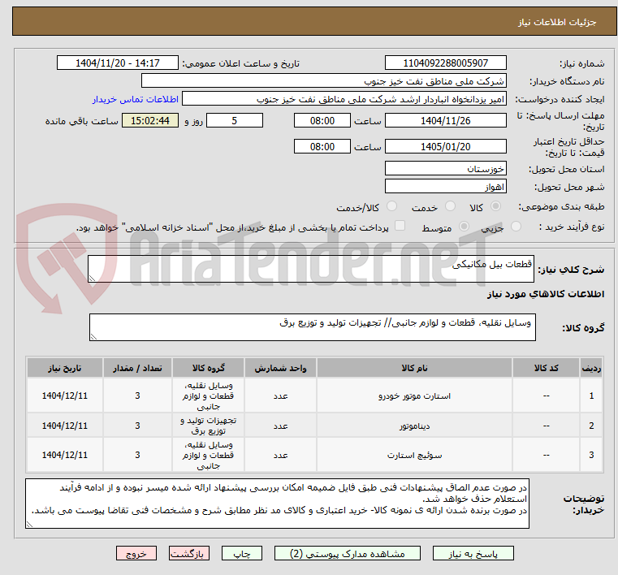Click the quantity 3 in استارت موتور خودرو row
The image size is (618, 575).
tap(137, 396)
